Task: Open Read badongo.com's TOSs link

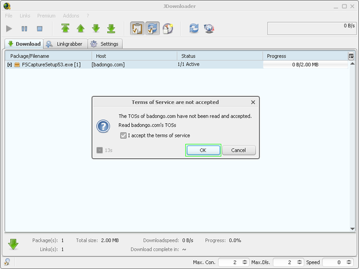Action: coord(147,125)
